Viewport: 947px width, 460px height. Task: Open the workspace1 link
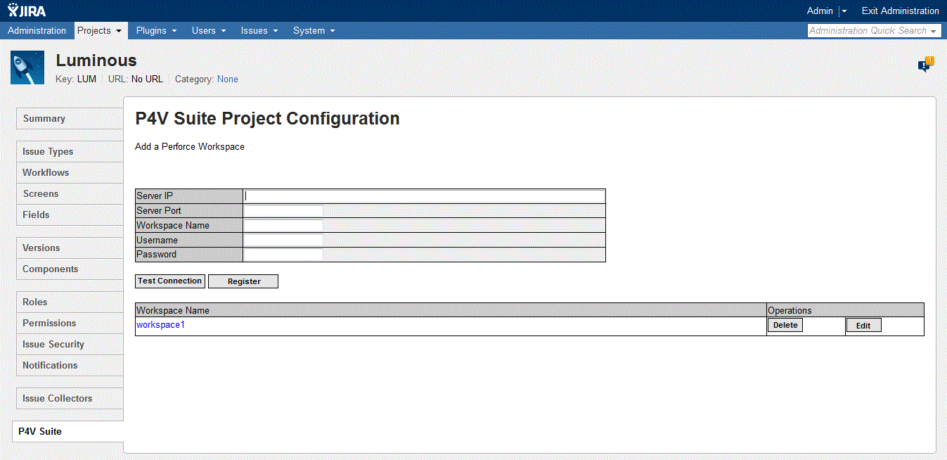(160, 325)
